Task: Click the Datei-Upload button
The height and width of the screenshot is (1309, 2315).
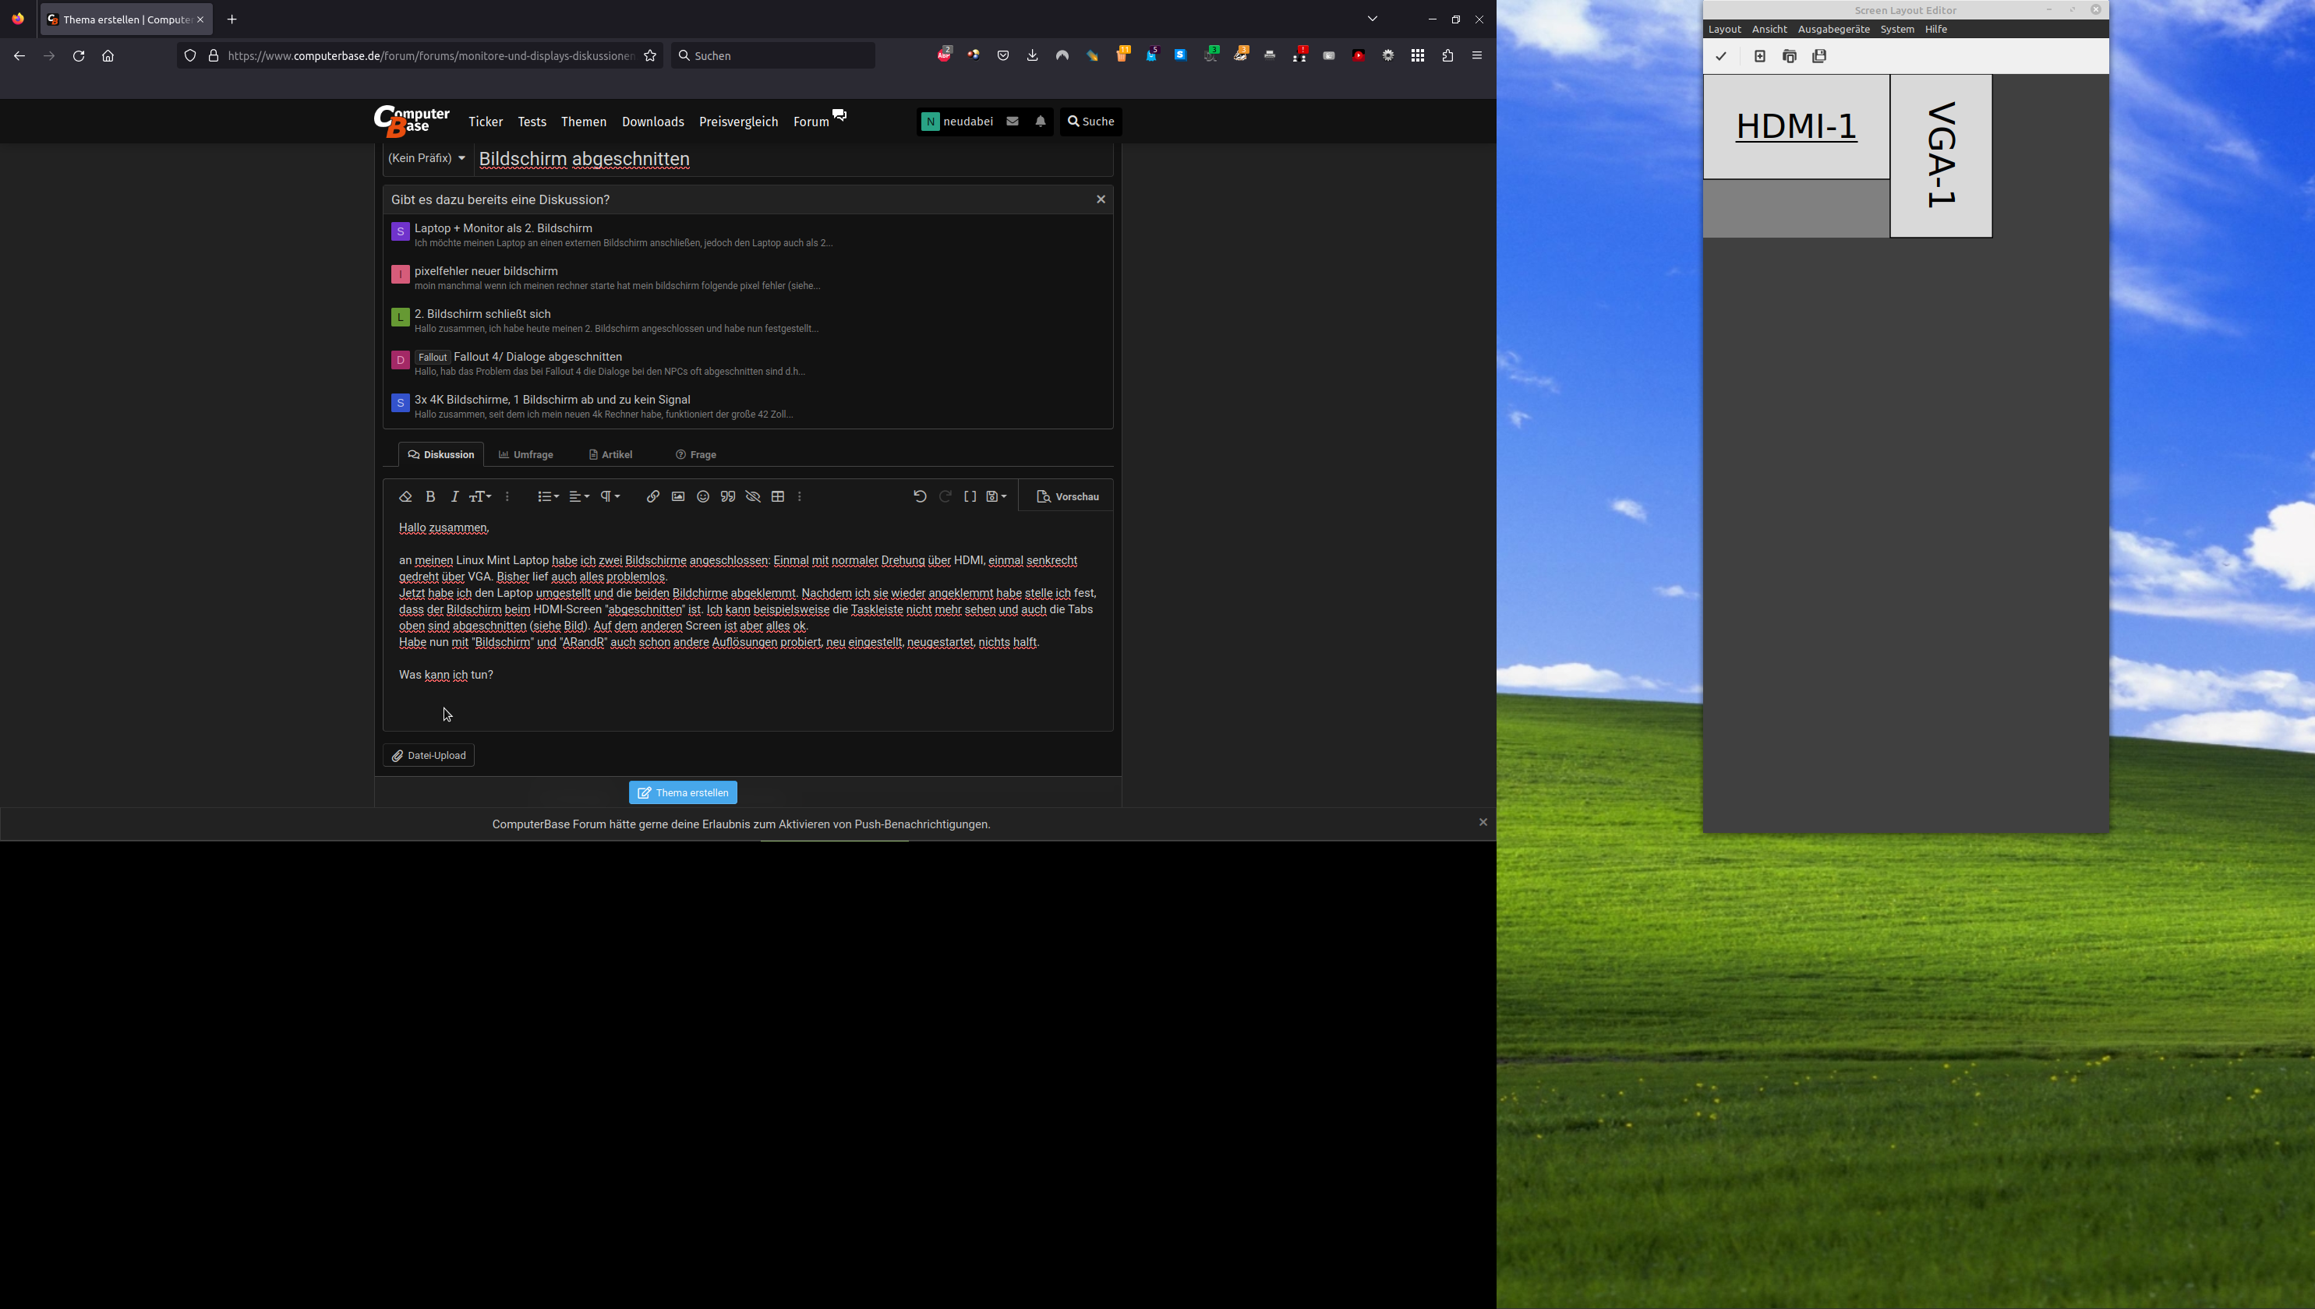Action: (x=429, y=756)
